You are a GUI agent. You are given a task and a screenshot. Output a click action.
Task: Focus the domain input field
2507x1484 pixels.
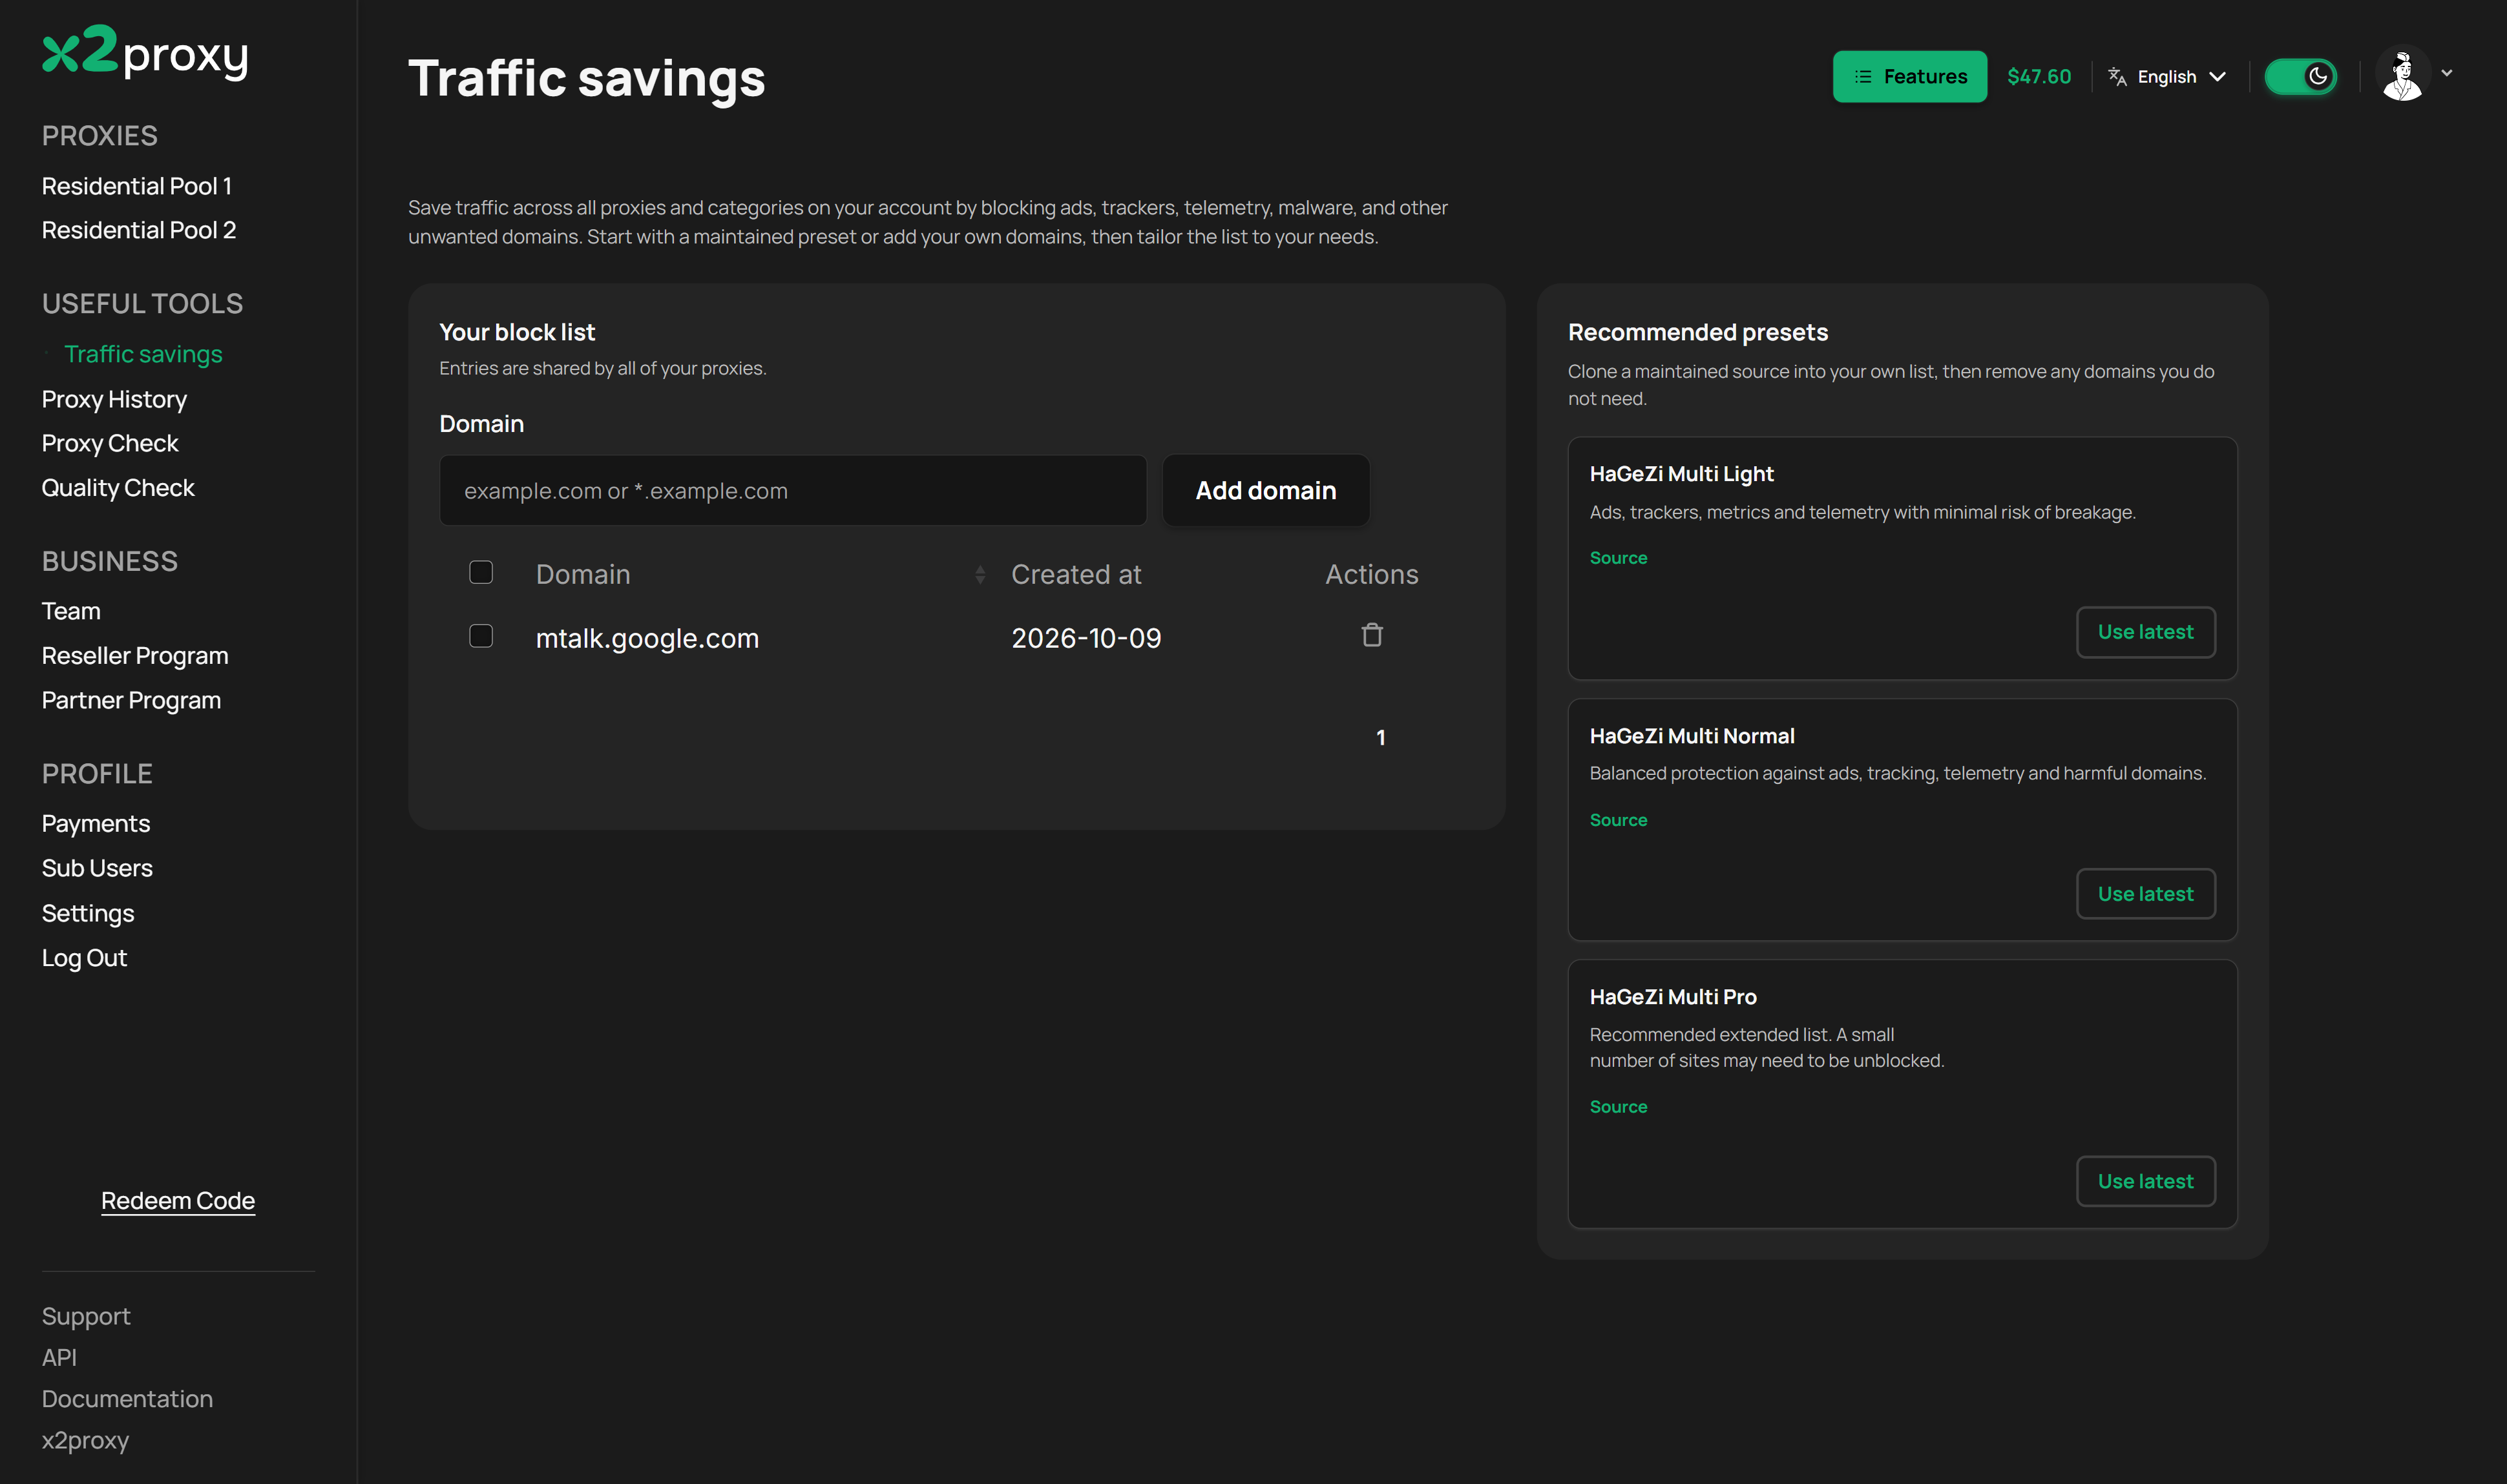(x=792, y=490)
